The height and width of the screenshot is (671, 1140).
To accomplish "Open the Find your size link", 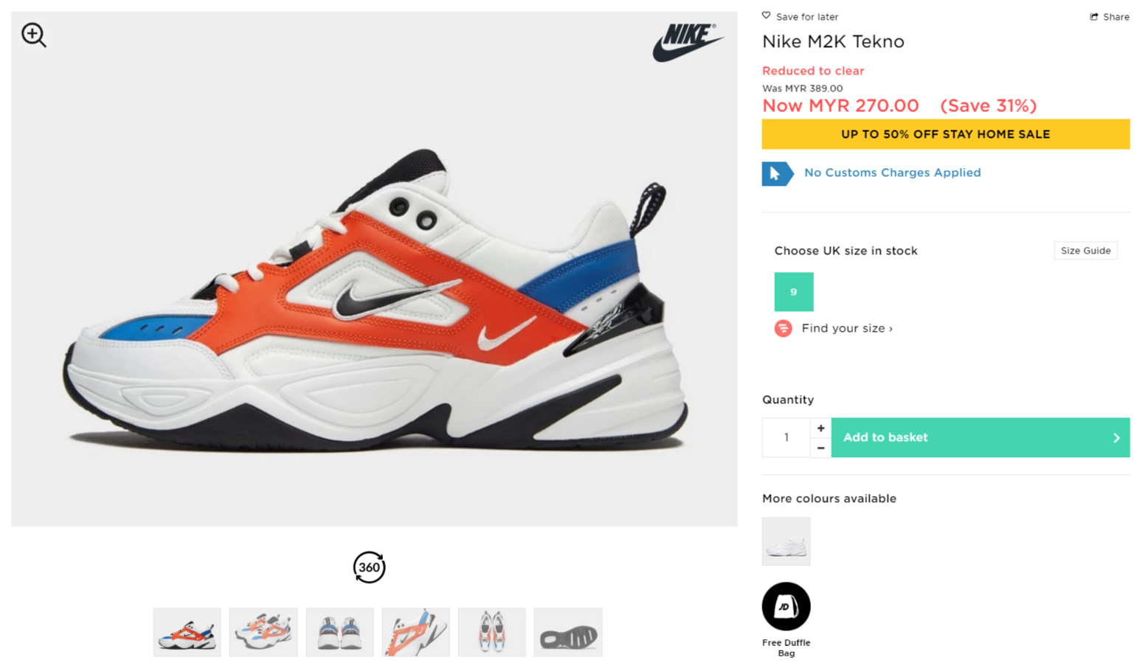I will pos(846,328).
